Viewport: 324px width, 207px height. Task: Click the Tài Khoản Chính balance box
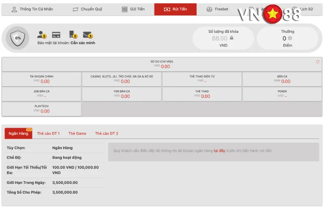pyautogui.click(x=41, y=79)
